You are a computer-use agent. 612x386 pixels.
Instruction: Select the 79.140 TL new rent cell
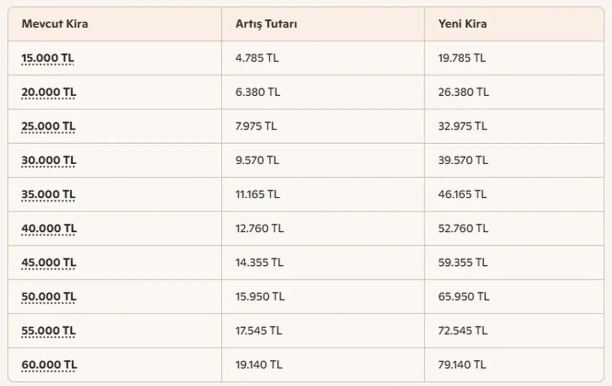point(514,365)
